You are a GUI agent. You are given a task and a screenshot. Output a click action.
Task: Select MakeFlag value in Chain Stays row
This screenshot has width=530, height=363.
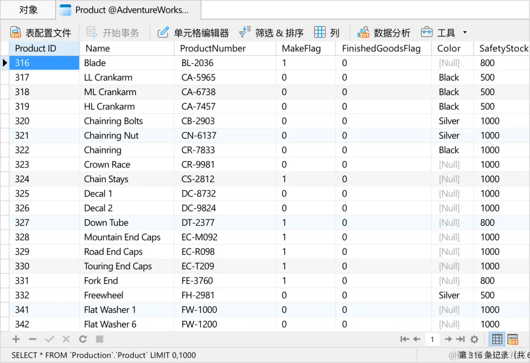306,179
